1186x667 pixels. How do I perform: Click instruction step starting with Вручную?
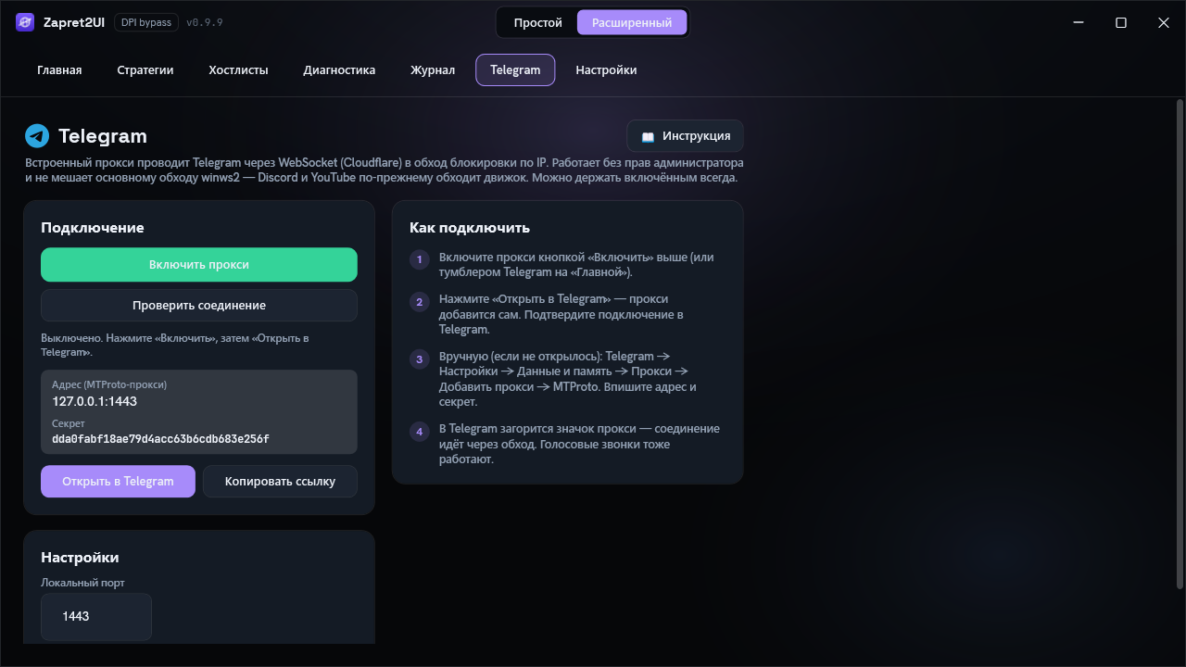pos(567,379)
